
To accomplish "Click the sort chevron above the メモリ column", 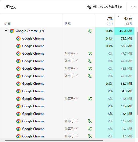I will (118, 16).
